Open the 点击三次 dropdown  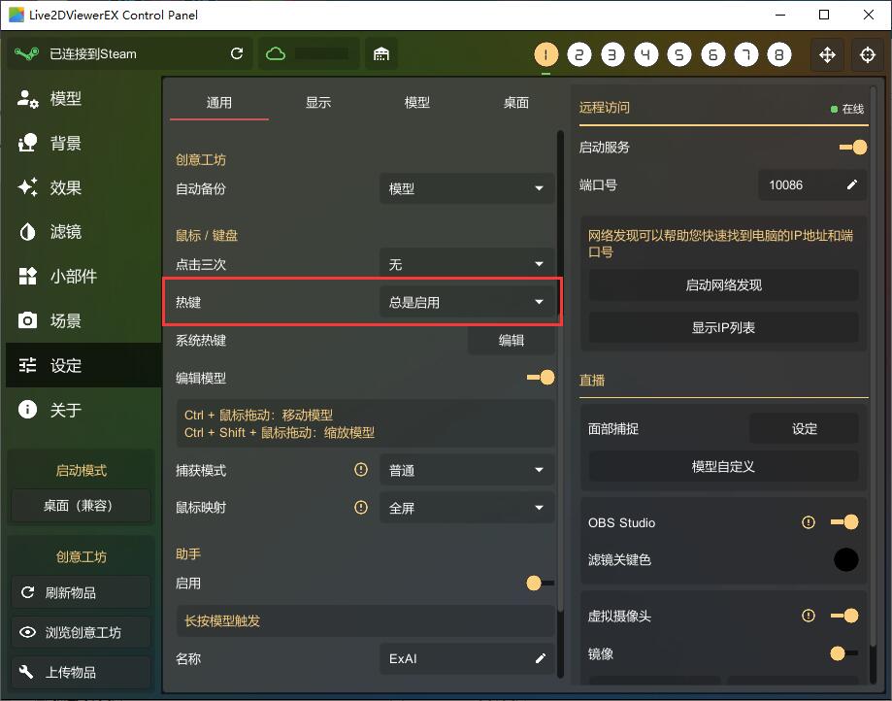coord(467,264)
